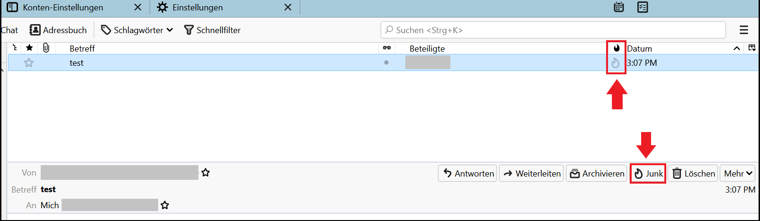Sort by attachment column icon
760x221 pixels.
point(46,48)
